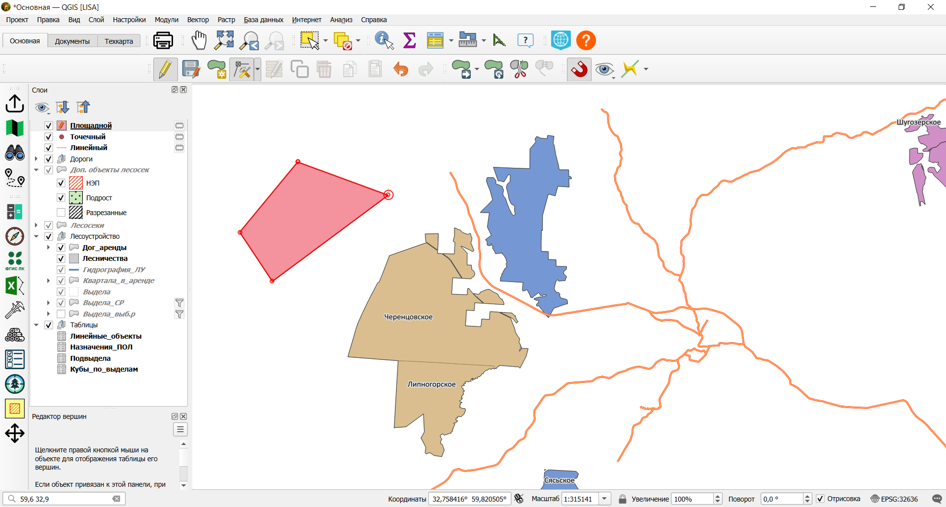
Task: Click the print layout printer icon
Action: pyautogui.click(x=163, y=40)
